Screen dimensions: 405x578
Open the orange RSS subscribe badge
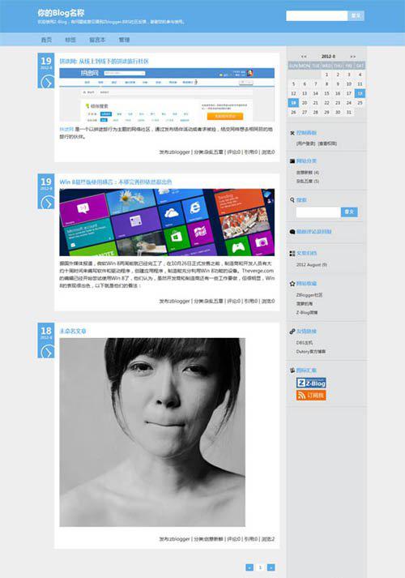click(x=311, y=395)
